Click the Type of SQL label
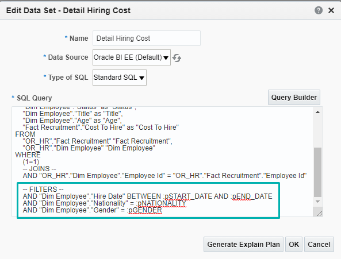Image resolution: width=341 pixels, height=259 pixels. click(x=68, y=78)
